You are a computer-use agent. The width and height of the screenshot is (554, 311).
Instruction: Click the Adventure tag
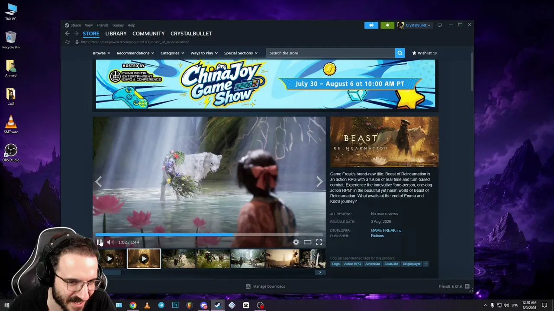(x=373, y=264)
